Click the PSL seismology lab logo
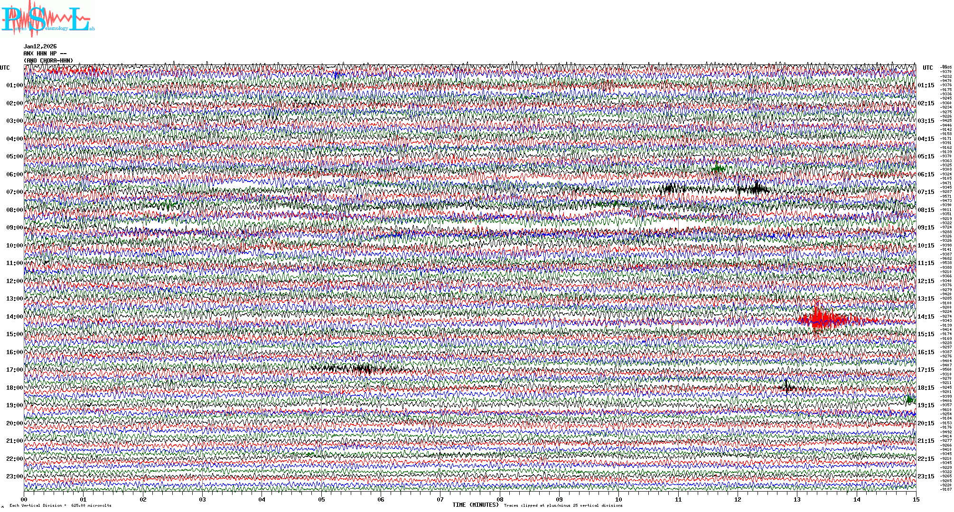The image size is (954, 512). point(47,18)
